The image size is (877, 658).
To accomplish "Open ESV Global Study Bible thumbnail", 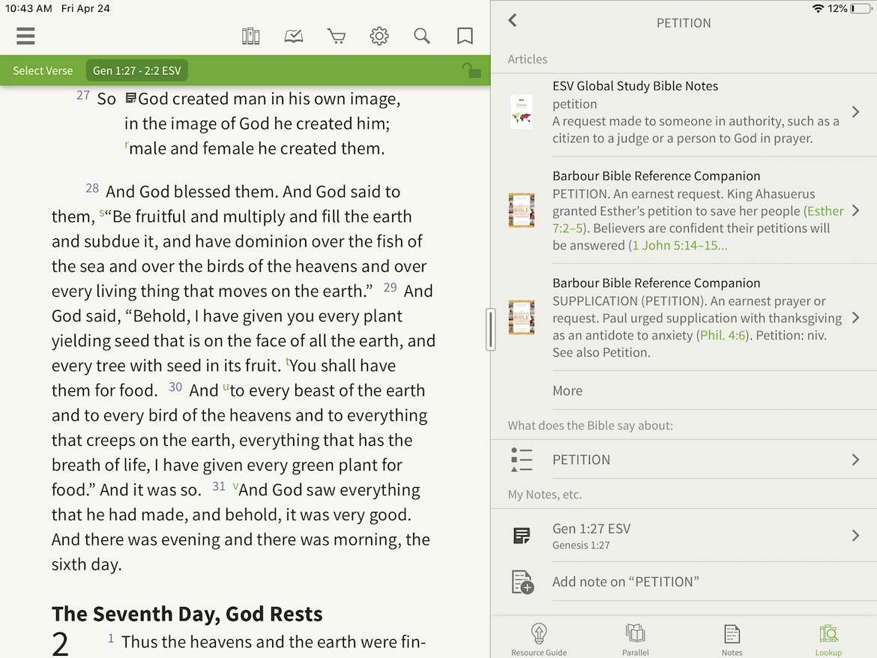I will pyautogui.click(x=521, y=111).
